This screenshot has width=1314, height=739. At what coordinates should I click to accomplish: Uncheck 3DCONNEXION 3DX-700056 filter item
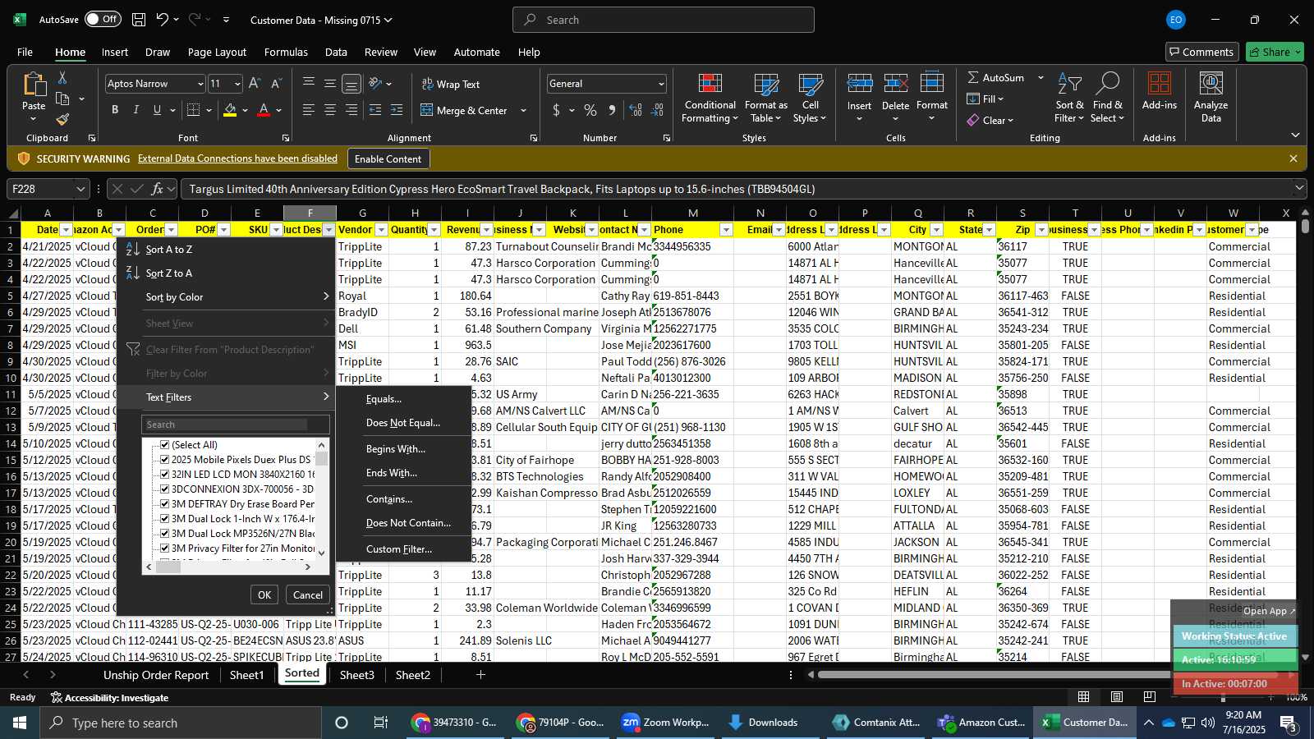click(164, 489)
